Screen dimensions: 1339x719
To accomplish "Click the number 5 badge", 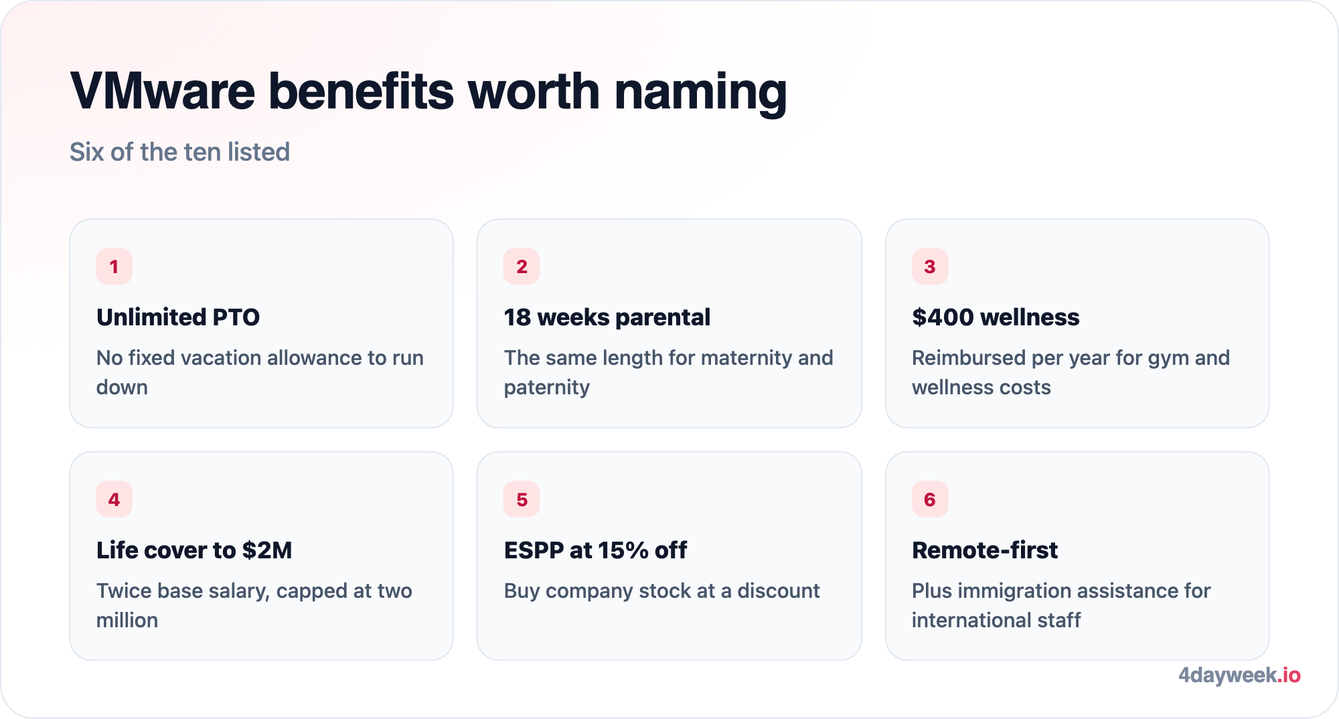I will (522, 499).
